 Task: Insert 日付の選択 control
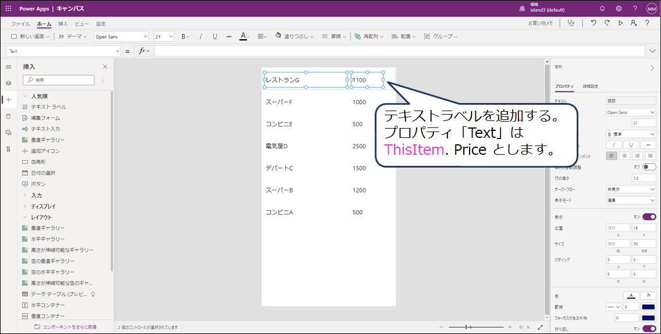pyautogui.click(x=38, y=173)
